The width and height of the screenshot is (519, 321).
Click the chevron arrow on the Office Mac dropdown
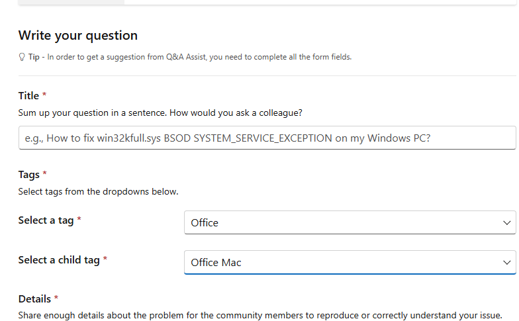(506, 263)
